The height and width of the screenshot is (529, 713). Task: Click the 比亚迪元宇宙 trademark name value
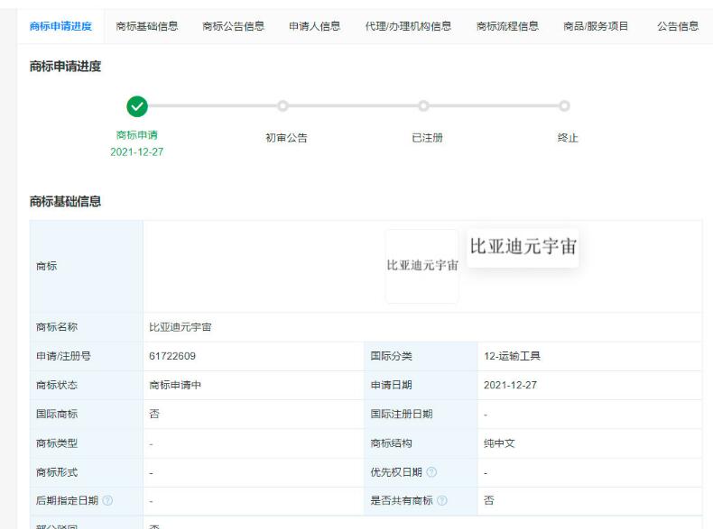point(181,327)
